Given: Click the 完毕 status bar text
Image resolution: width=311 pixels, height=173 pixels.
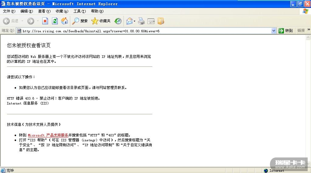Looking at the screenshot, I should pyautogui.click(x=10, y=171).
